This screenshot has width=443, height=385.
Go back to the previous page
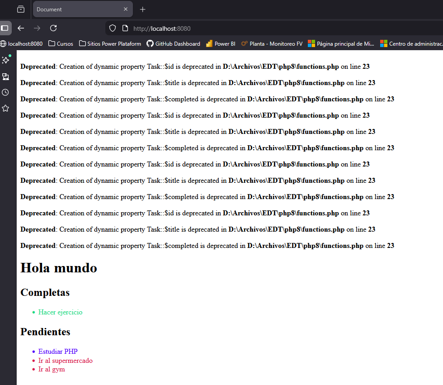point(21,28)
